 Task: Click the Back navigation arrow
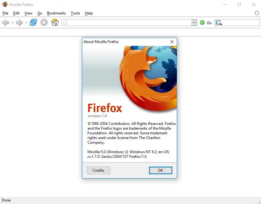5,22
